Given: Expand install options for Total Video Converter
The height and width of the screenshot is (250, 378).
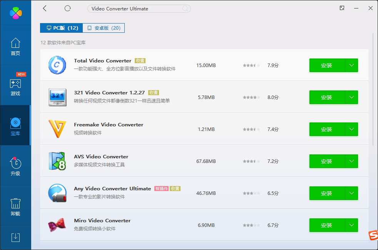Looking at the screenshot, I should click(351, 65).
